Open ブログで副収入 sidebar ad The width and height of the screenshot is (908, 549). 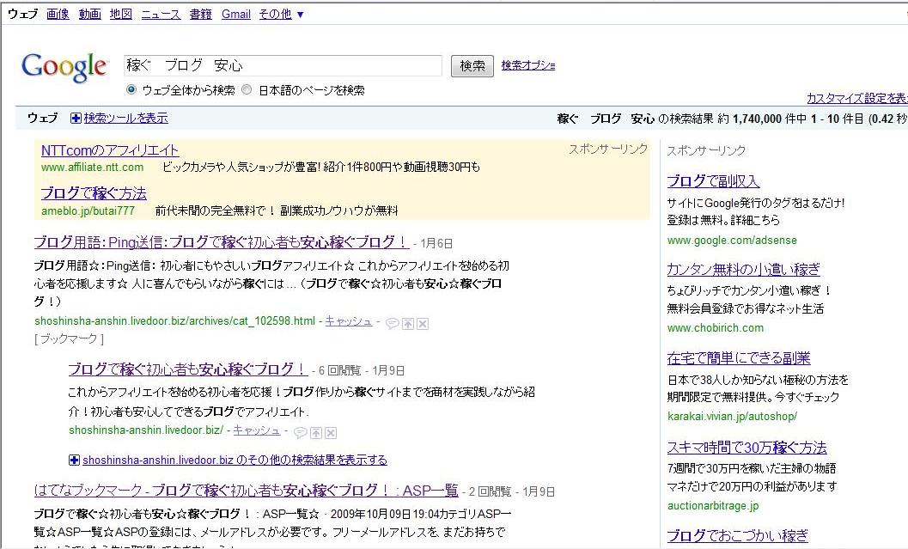tap(713, 180)
